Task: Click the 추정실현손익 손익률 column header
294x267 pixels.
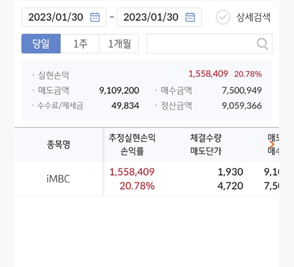Action: pyautogui.click(x=132, y=145)
